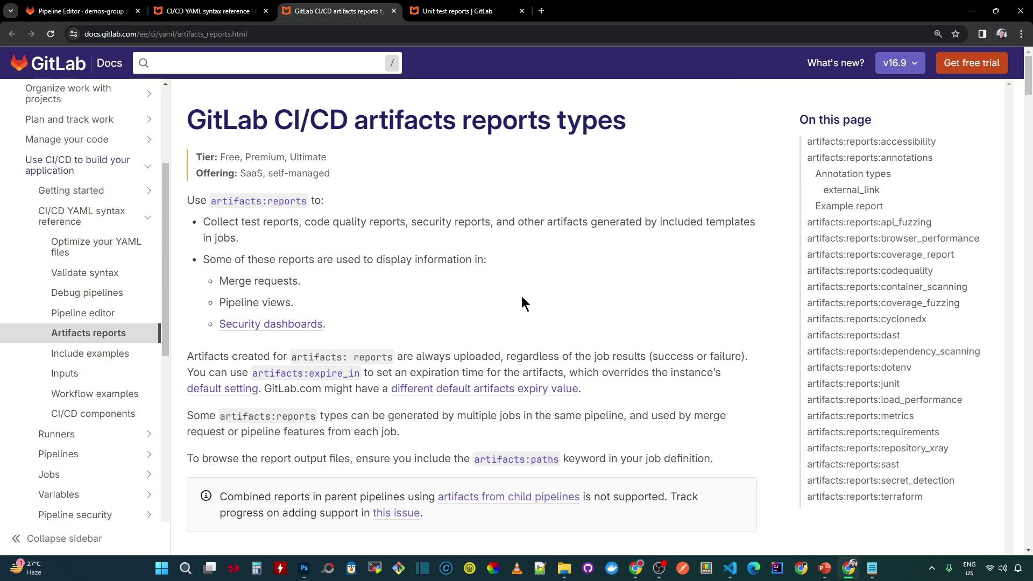
Task: Click the Collapse sidebar double-chevron
Action: click(16, 539)
